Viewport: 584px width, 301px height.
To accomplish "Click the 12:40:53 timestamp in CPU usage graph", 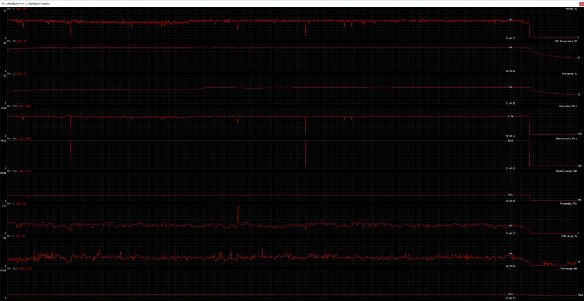I will tap(511, 266).
